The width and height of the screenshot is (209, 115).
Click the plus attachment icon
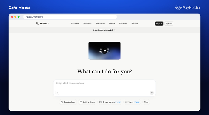(x=57, y=93)
